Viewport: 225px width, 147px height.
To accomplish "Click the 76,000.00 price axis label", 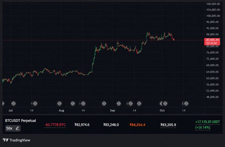I will click(212, 53).
